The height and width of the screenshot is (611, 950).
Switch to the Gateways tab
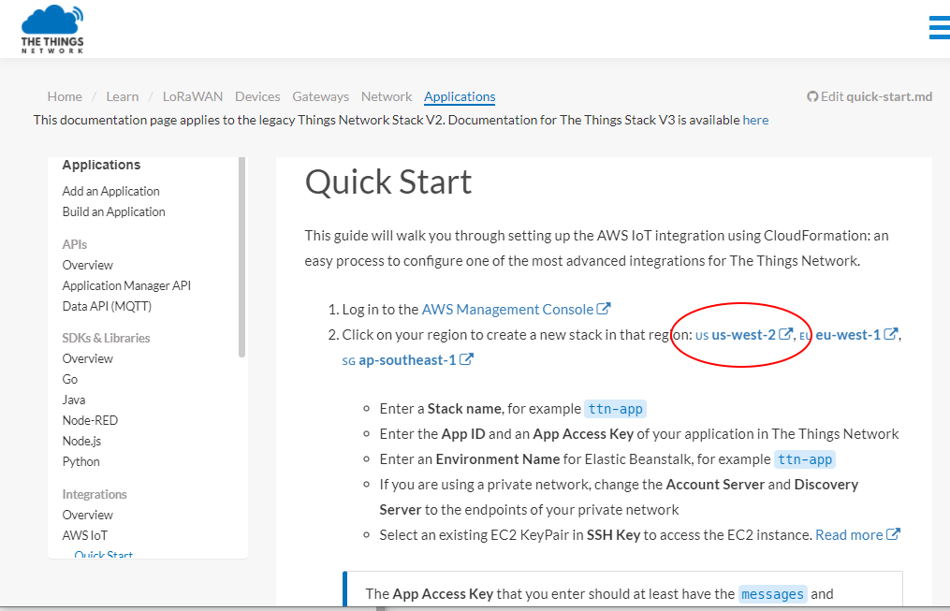[x=320, y=97]
